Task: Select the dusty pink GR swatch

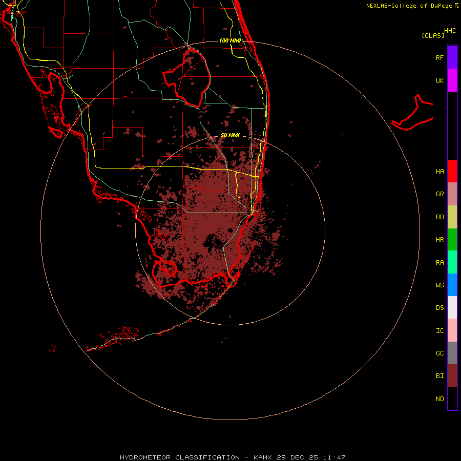Action: pos(452,194)
